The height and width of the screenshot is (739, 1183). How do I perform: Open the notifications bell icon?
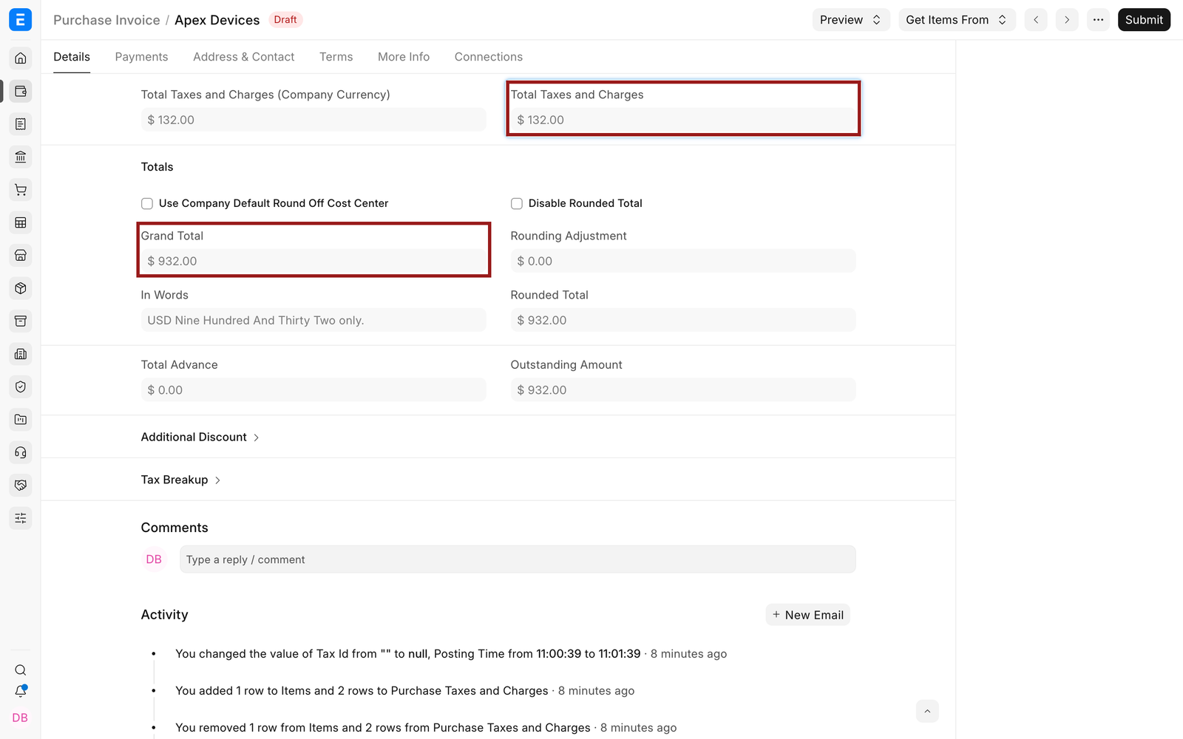(x=21, y=692)
